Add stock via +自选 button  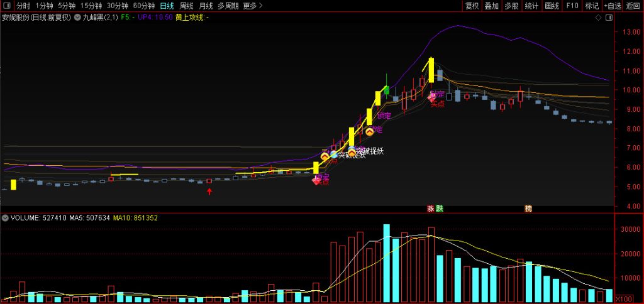[612, 6]
